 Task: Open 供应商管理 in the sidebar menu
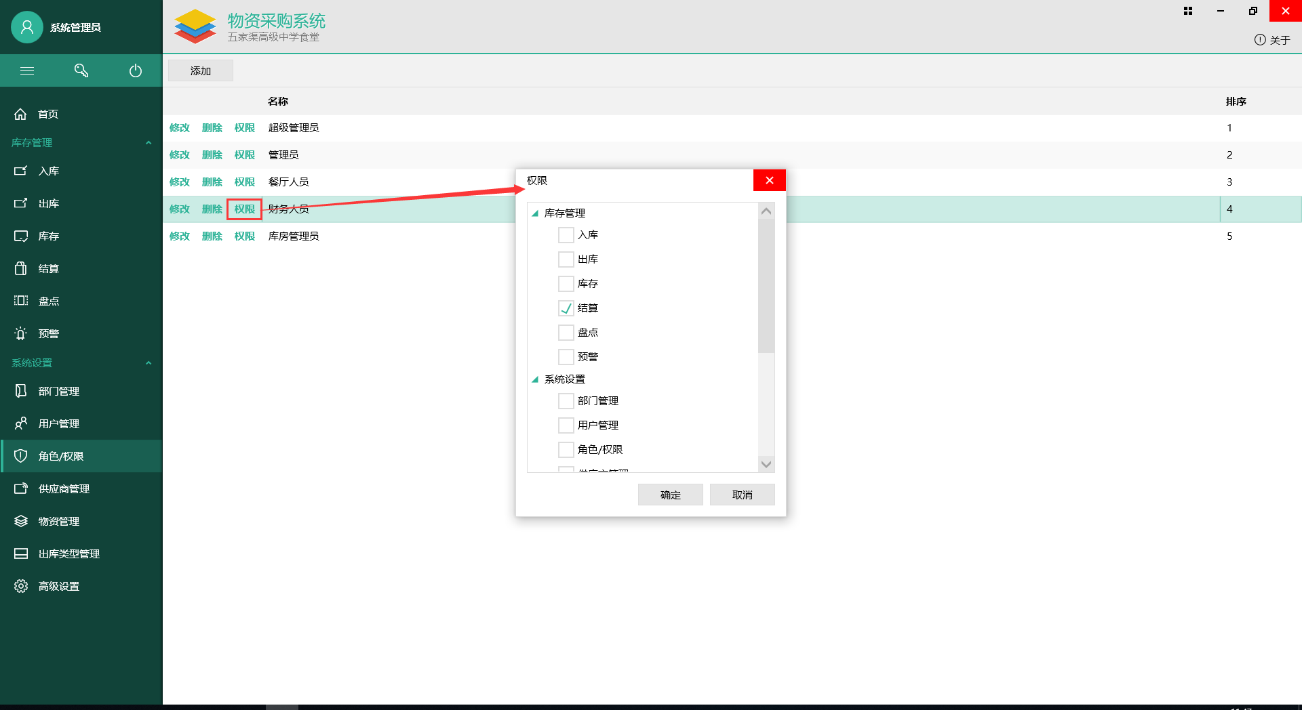click(64, 488)
